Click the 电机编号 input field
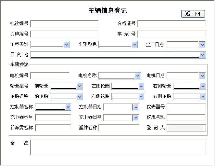 (x=50, y=76)
